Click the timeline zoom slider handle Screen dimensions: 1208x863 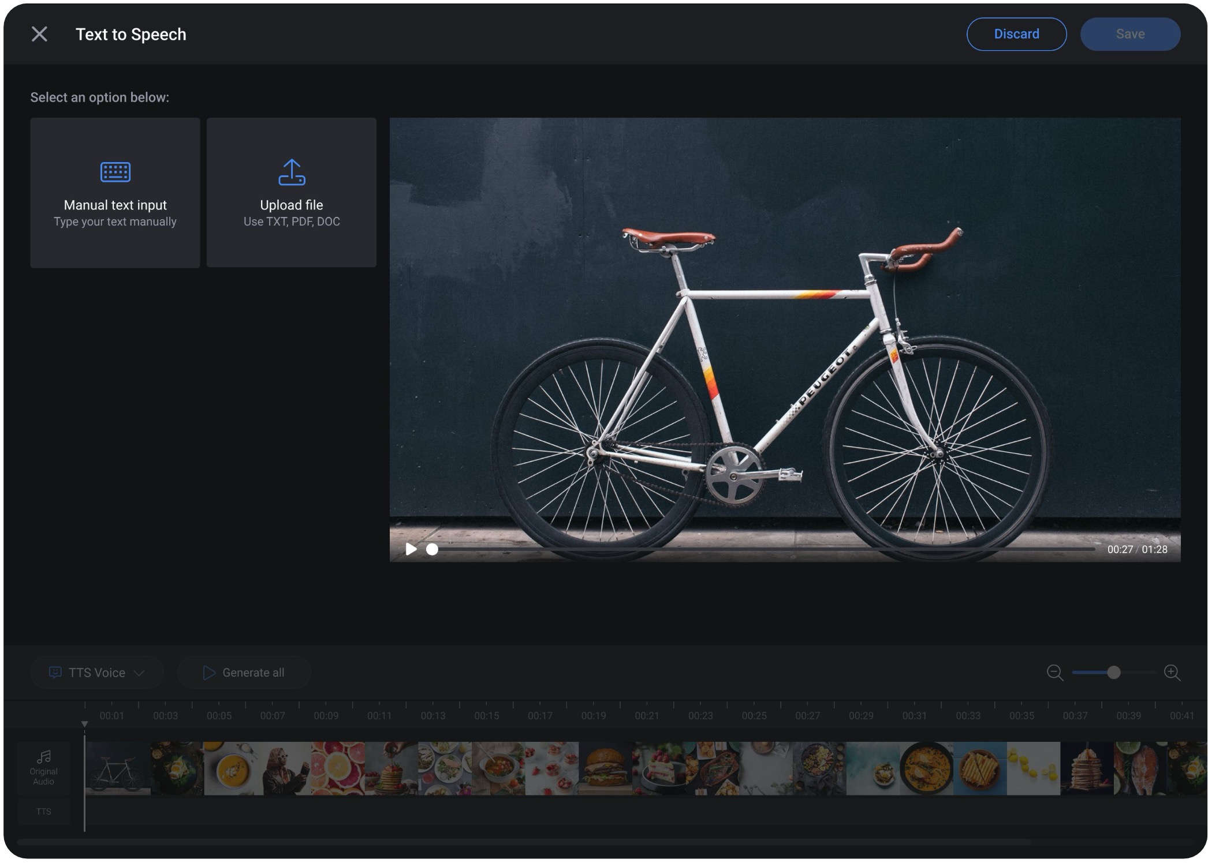[x=1114, y=673]
